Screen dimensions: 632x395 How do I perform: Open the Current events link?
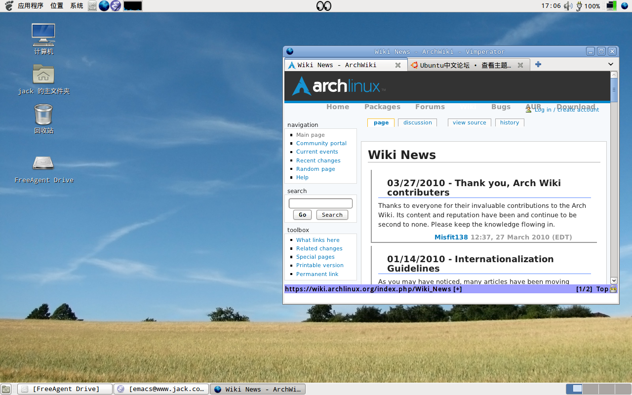coord(317,152)
